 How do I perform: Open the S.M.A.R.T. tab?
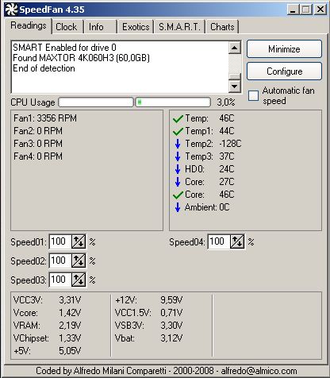(180, 27)
